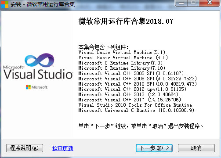Click 取消 to cancel installation
Screen dimensions: 221x158
(x=196, y=148)
